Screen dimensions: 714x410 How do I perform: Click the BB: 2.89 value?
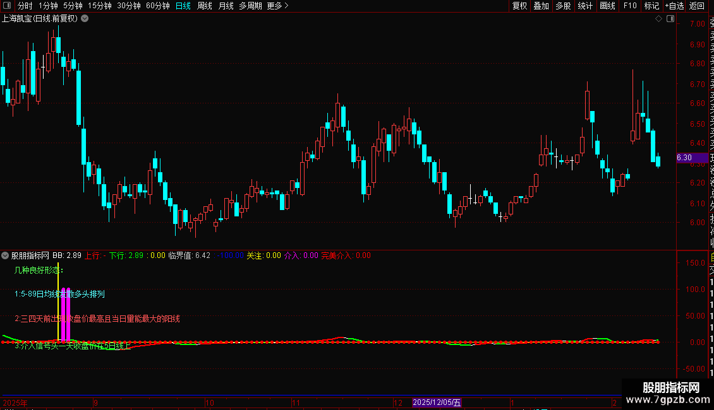(67, 255)
